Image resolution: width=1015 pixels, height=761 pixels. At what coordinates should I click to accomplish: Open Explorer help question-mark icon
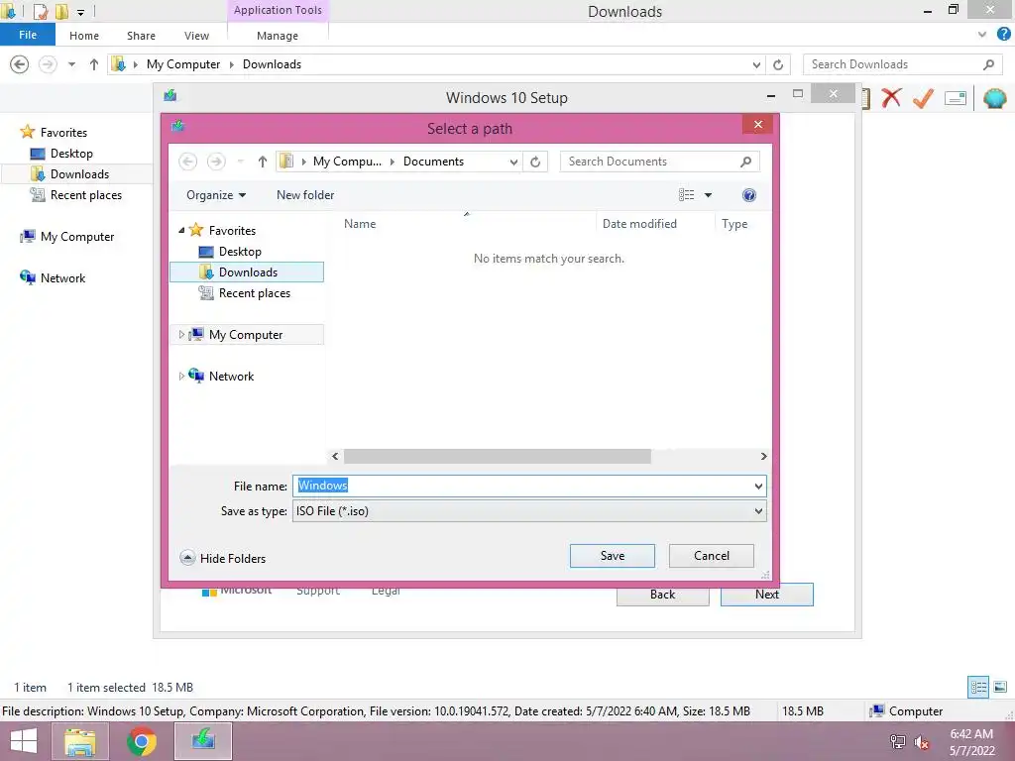(x=1003, y=34)
